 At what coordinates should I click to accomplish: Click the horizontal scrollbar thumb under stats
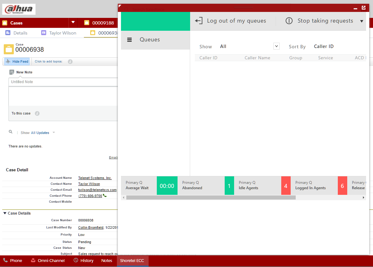click(211, 198)
